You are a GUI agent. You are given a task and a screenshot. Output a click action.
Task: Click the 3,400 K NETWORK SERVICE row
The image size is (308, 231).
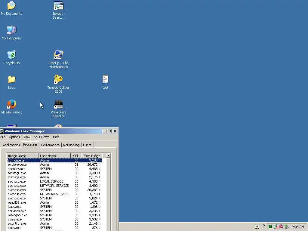coord(54,186)
